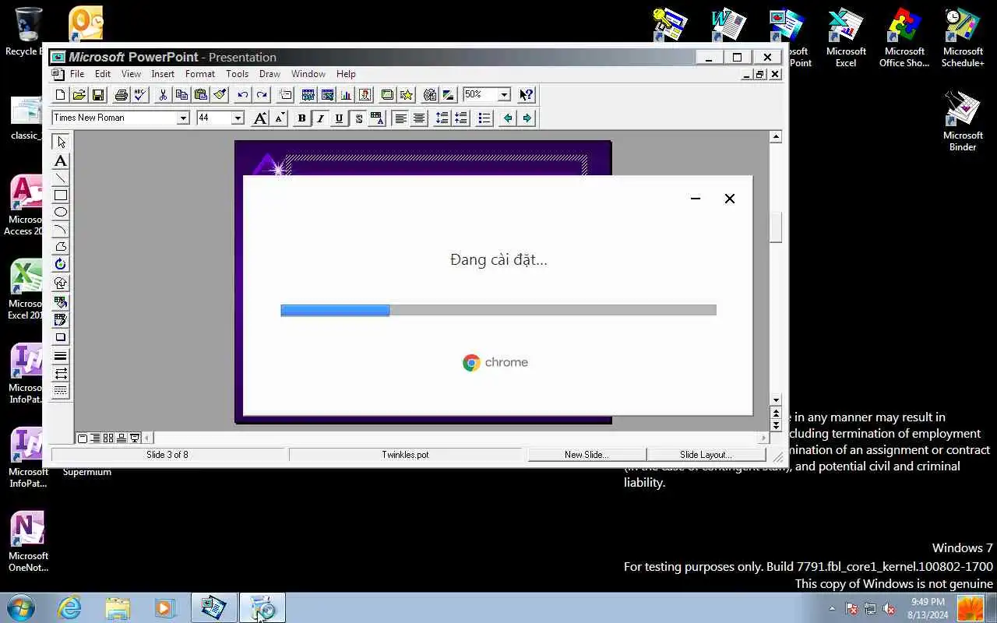Open the Draw menu
The image size is (997, 623).
tap(270, 74)
